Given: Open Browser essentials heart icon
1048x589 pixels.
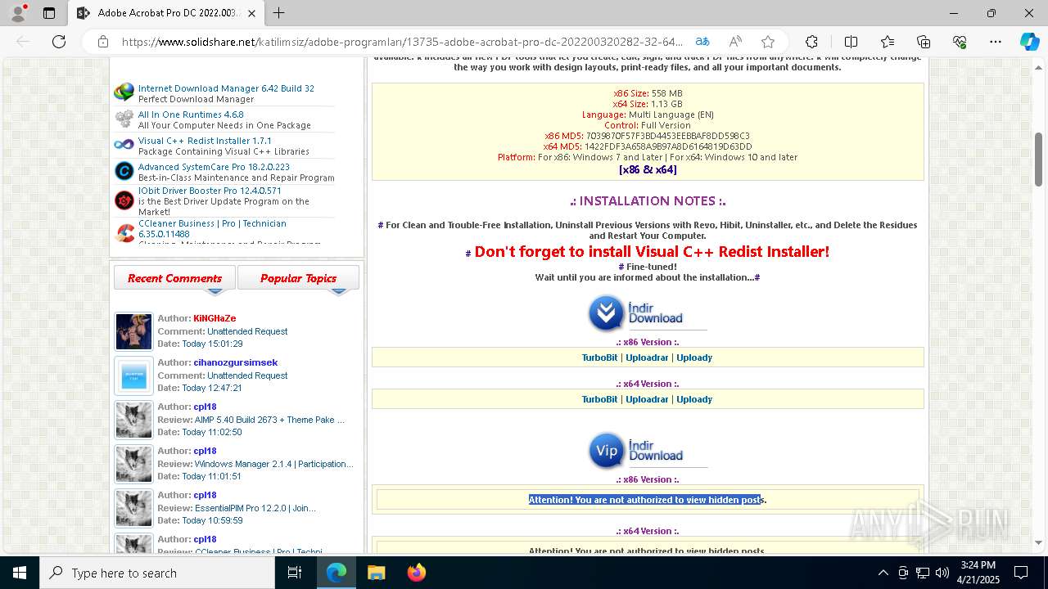Looking at the screenshot, I should (x=960, y=42).
